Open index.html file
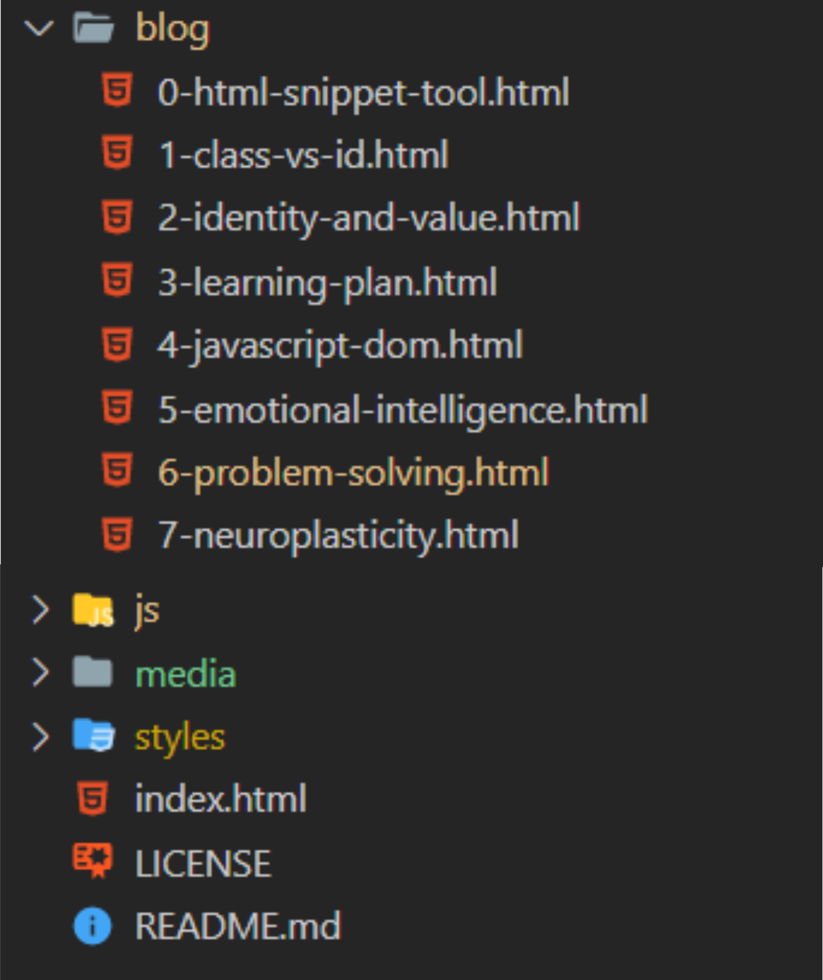Image resolution: width=823 pixels, height=980 pixels. pos(220,799)
